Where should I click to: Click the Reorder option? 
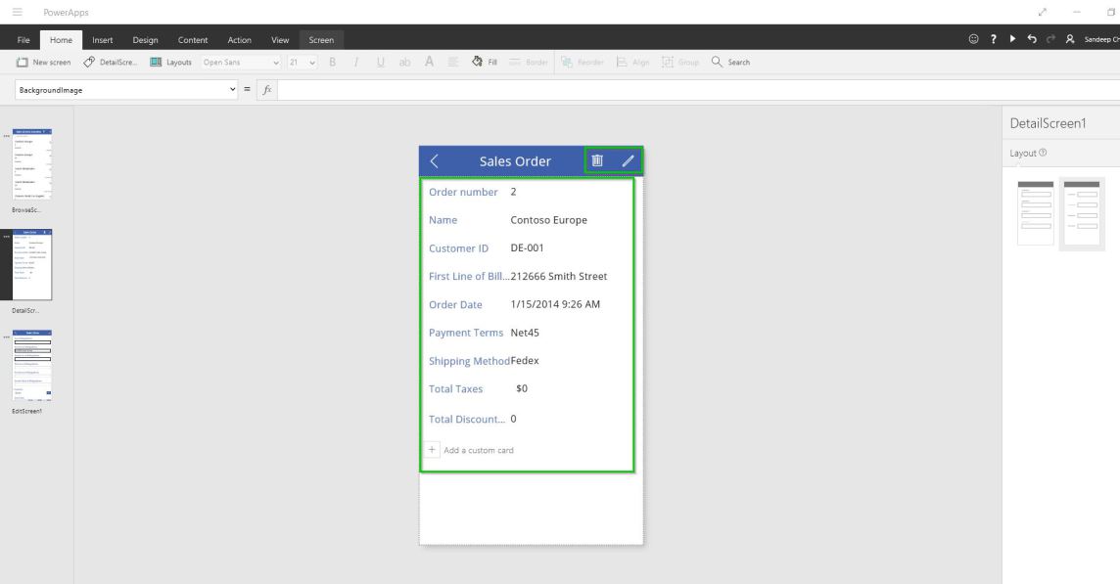tap(583, 62)
